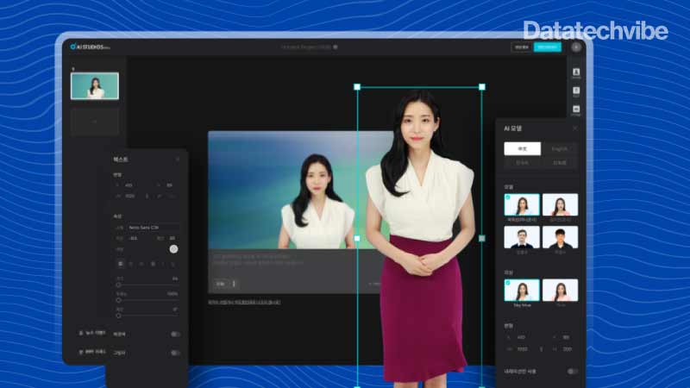The width and height of the screenshot is (690, 388).
Task: Edit the width field in AI model panel
Action: coord(524,349)
